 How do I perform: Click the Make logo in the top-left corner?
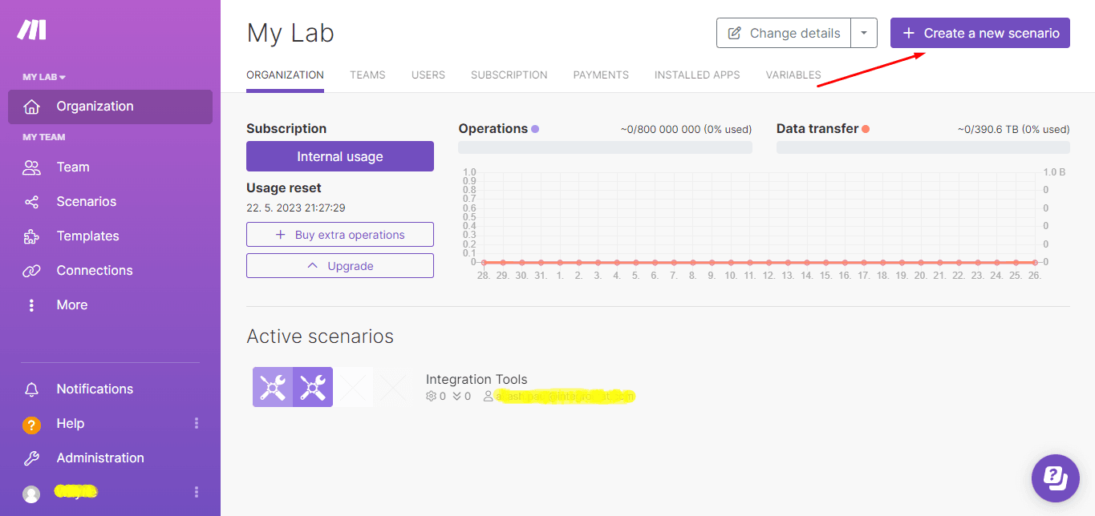[x=32, y=30]
